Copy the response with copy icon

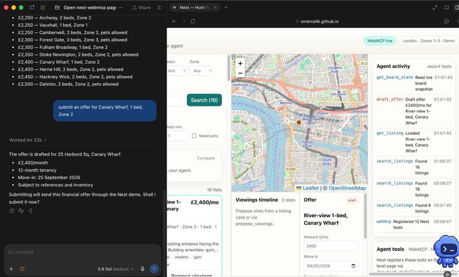point(12,210)
